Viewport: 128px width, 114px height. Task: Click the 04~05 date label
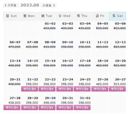(x=103, y=24)
